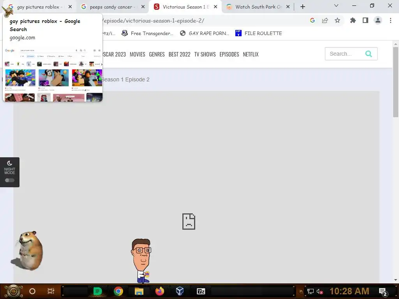
Task: Open the GENRES menu item
Action: [x=157, y=54]
